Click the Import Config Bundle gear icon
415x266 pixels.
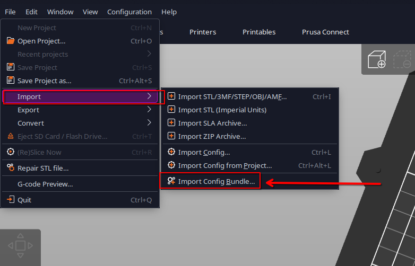[x=171, y=181]
